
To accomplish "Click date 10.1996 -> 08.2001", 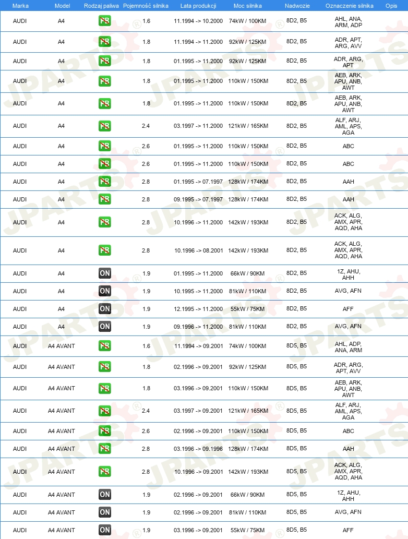I will [199, 250].
